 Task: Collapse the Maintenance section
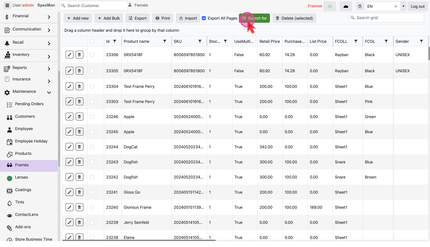pos(49,92)
